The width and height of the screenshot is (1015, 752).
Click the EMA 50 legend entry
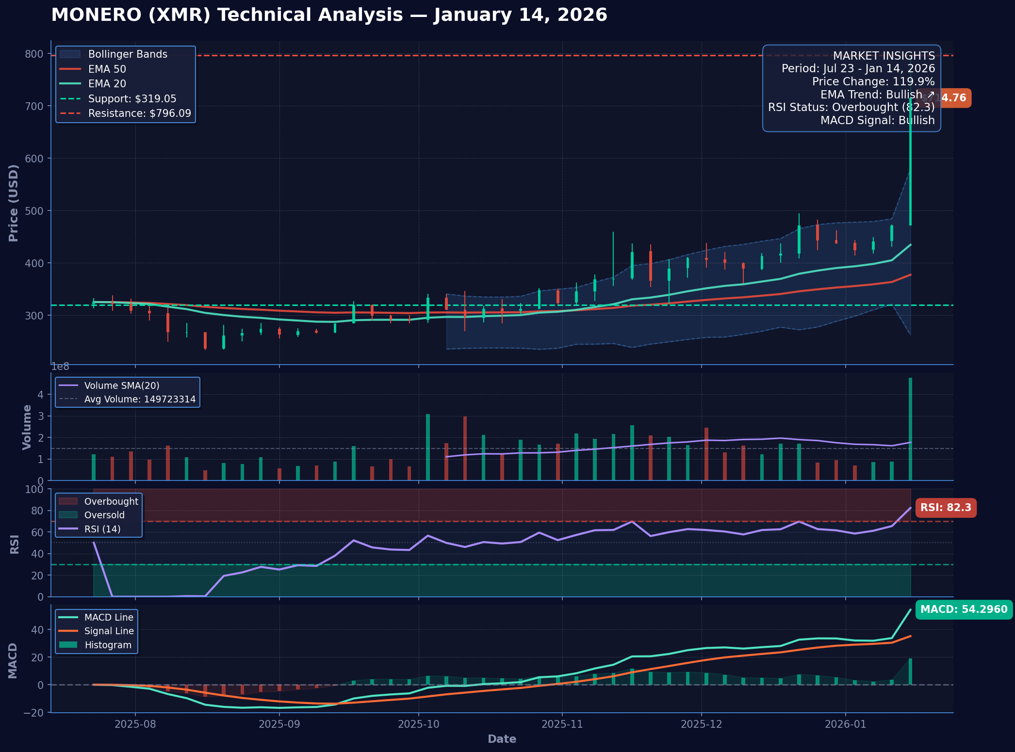point(107,69)
